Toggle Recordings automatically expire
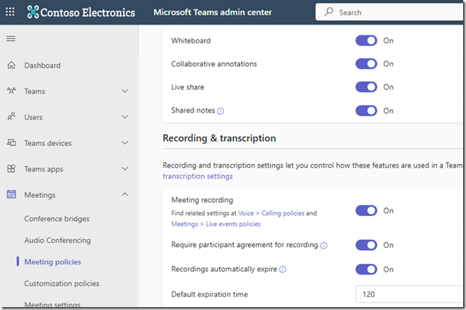 click(366, 270)
